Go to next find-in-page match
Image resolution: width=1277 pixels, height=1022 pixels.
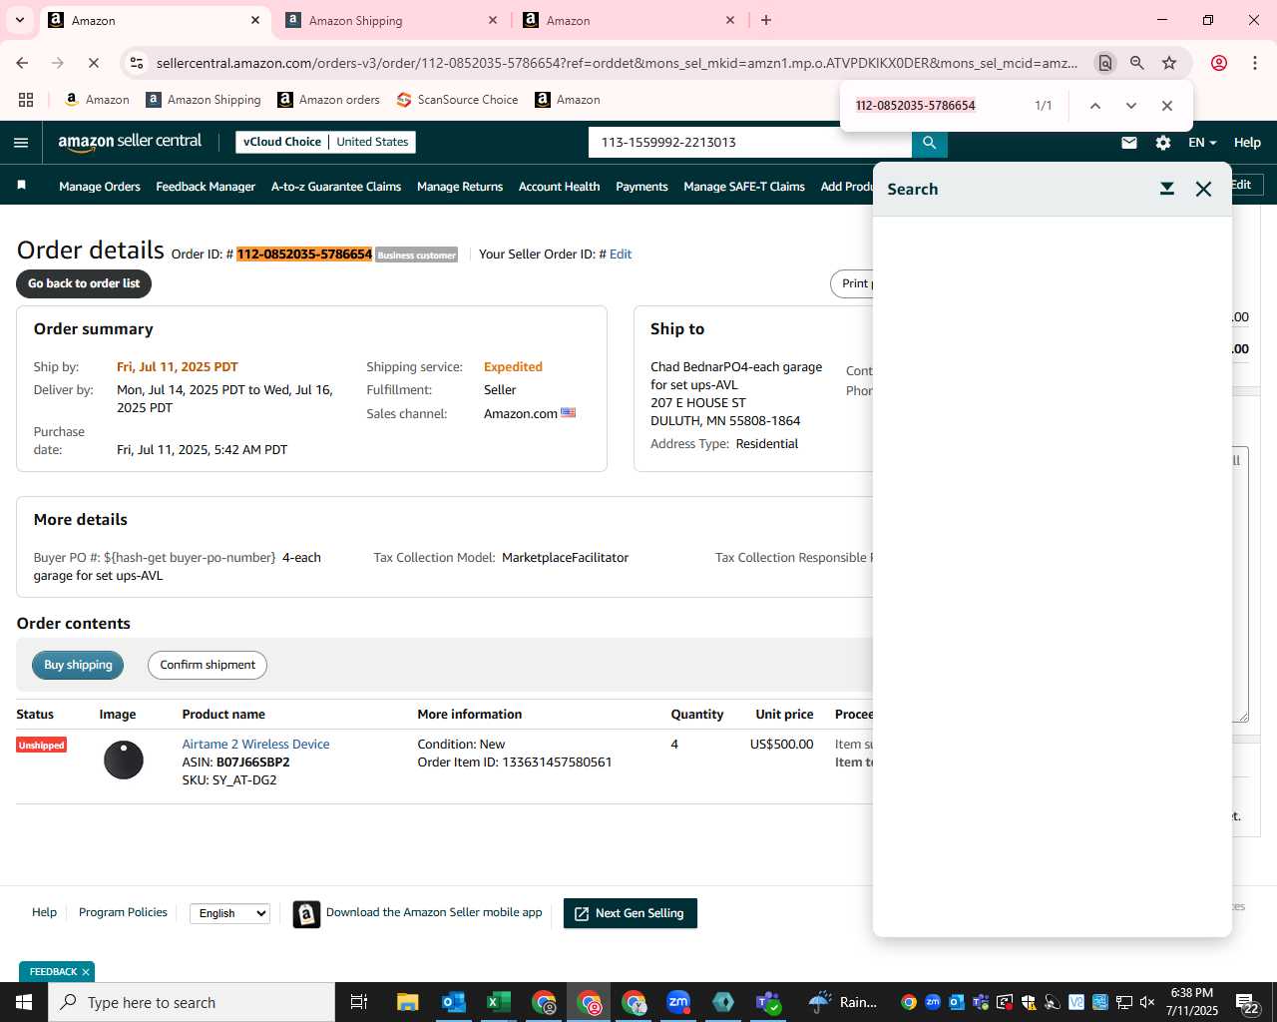[x=1130, y=106]
